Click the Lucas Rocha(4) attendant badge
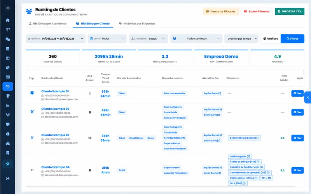 click(x=212, y=173)
